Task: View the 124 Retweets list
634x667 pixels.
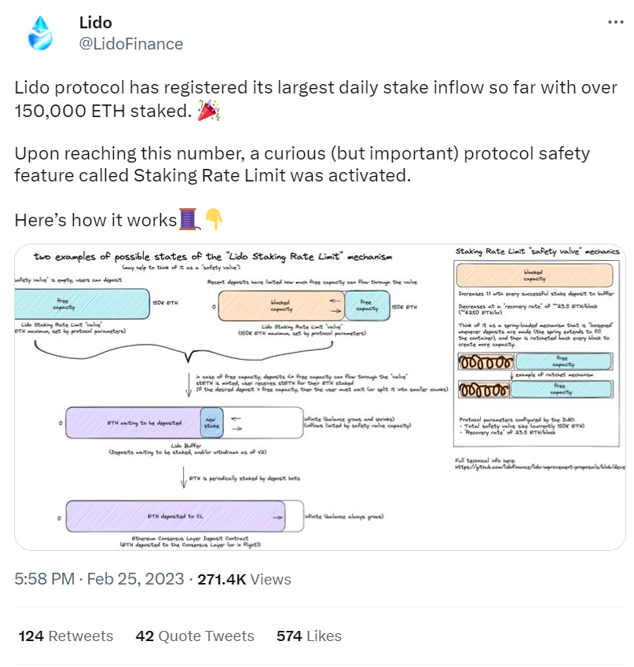Action: tap(66, 636)
